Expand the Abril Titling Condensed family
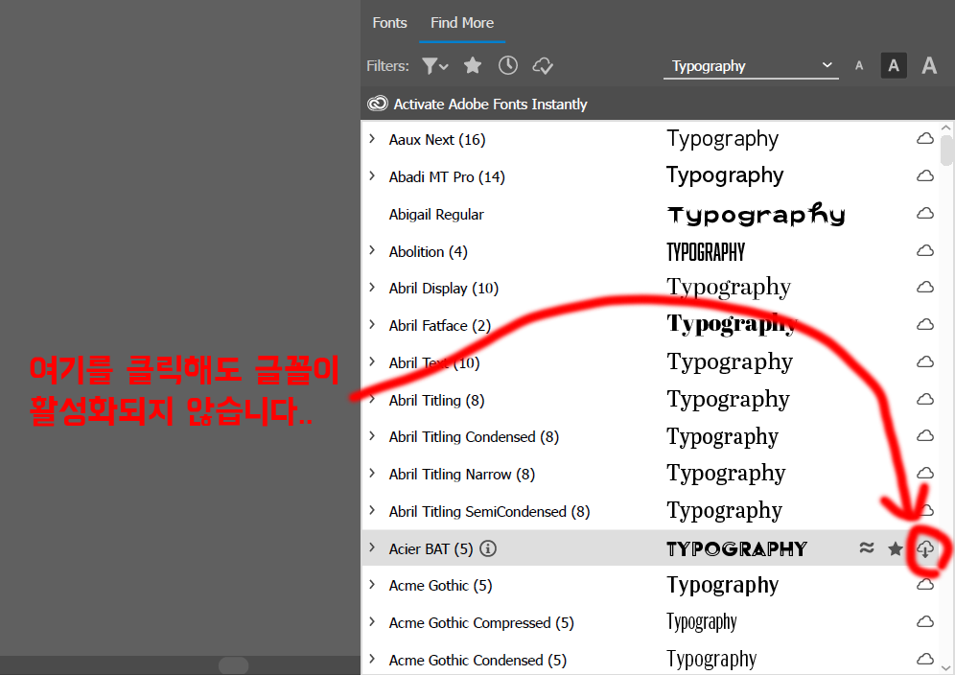The width and height of the screenshot is (955, 675). (x=372, y=436)
